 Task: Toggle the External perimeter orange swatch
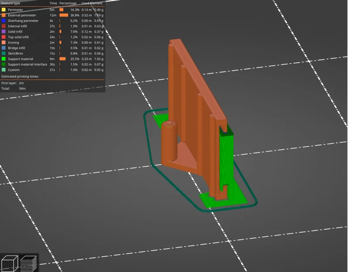click(x=3, y=15)
